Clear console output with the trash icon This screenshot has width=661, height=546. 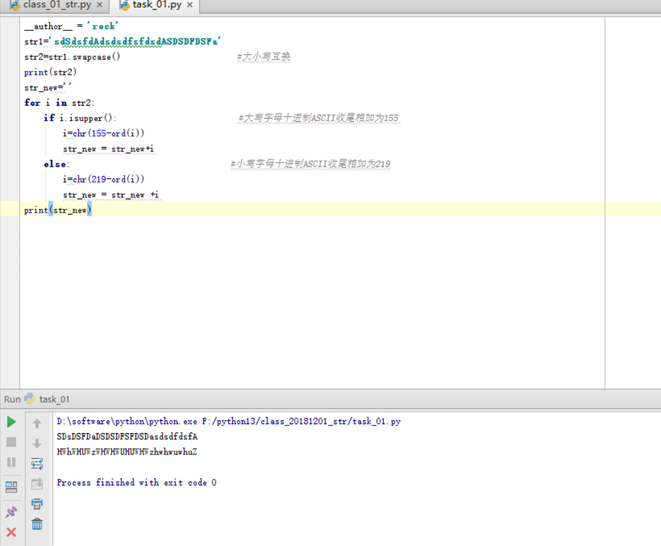pyautogui.click(x=37, y=524)
